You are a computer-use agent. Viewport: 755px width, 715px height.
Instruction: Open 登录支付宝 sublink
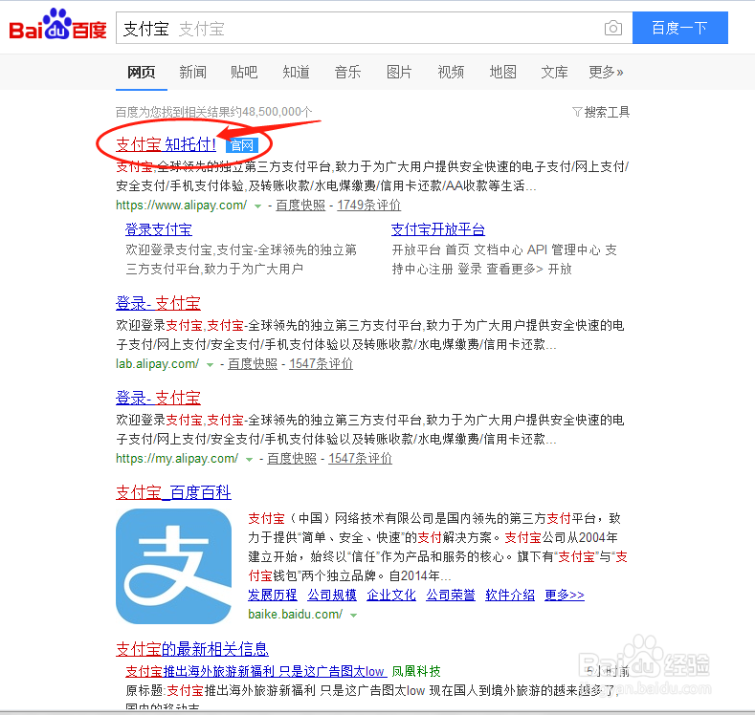[159, 229]
